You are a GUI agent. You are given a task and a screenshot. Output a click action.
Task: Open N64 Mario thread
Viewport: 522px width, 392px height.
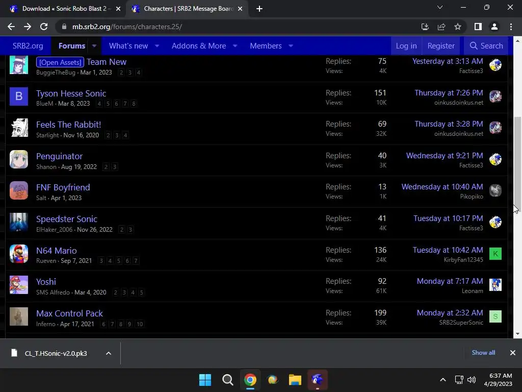[56, 250]
